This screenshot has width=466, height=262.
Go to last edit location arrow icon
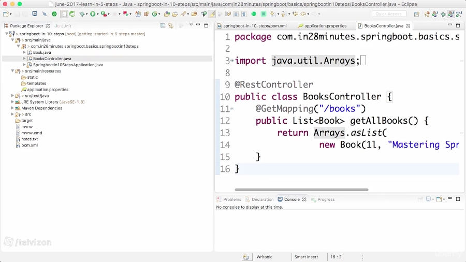(295, 14)
